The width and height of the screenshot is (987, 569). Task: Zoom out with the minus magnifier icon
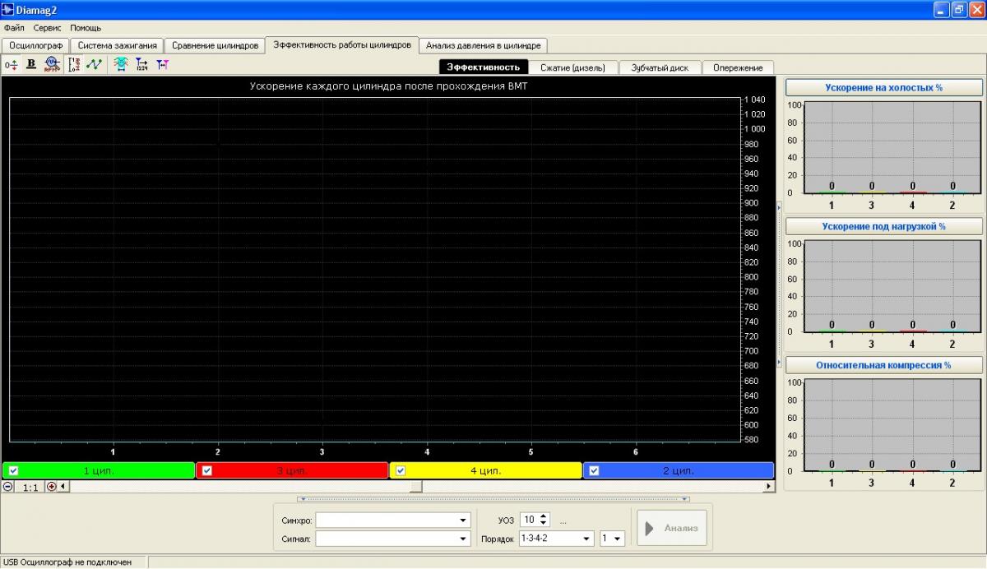coord(8,486)
